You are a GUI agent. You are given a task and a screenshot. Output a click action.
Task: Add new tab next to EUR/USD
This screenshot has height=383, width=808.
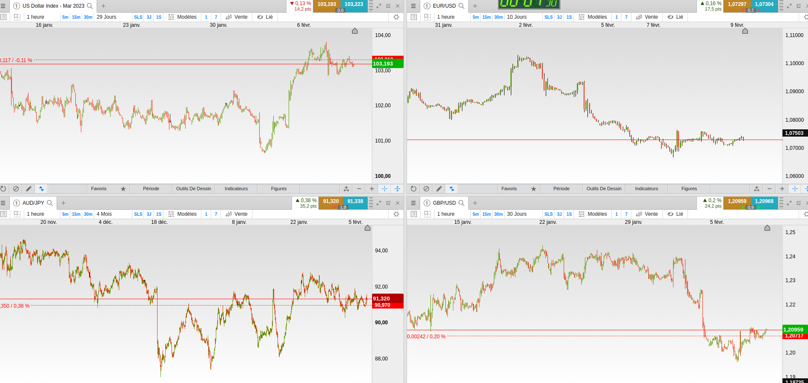pyautogui.click(x=475, y=6)
